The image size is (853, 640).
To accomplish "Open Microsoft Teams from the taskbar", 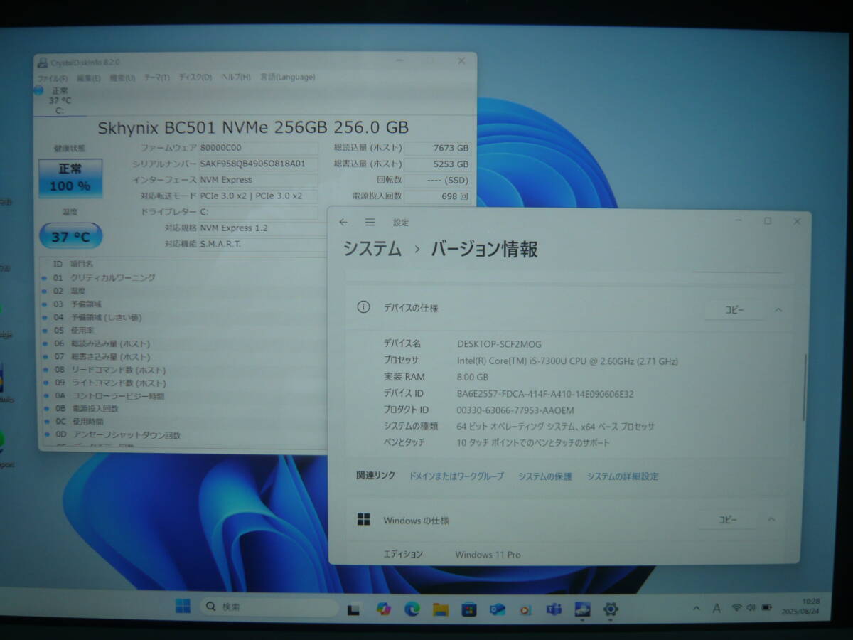I will pos(554,609).
